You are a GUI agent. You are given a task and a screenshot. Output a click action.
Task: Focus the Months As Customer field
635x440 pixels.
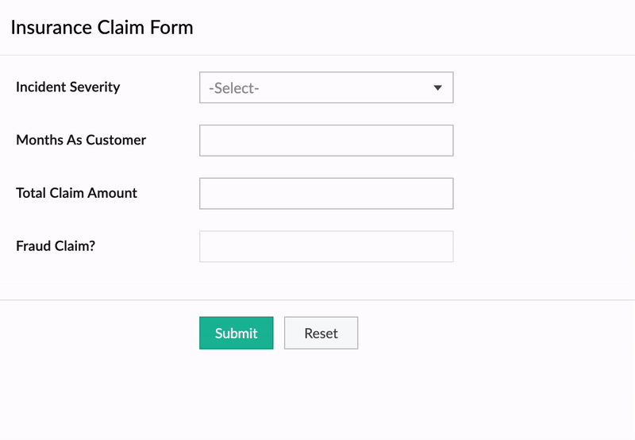(x=325, y=141)
